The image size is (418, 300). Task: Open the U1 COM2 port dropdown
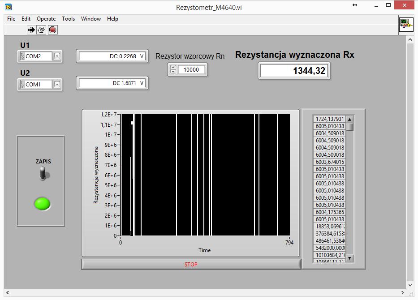57,56
